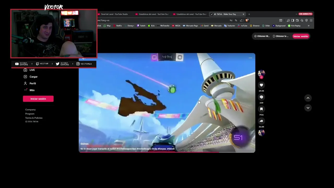Viewport: 334px width, 188px height.
Task: Open the spinning sound disc below share
Action: pos(261,133)
